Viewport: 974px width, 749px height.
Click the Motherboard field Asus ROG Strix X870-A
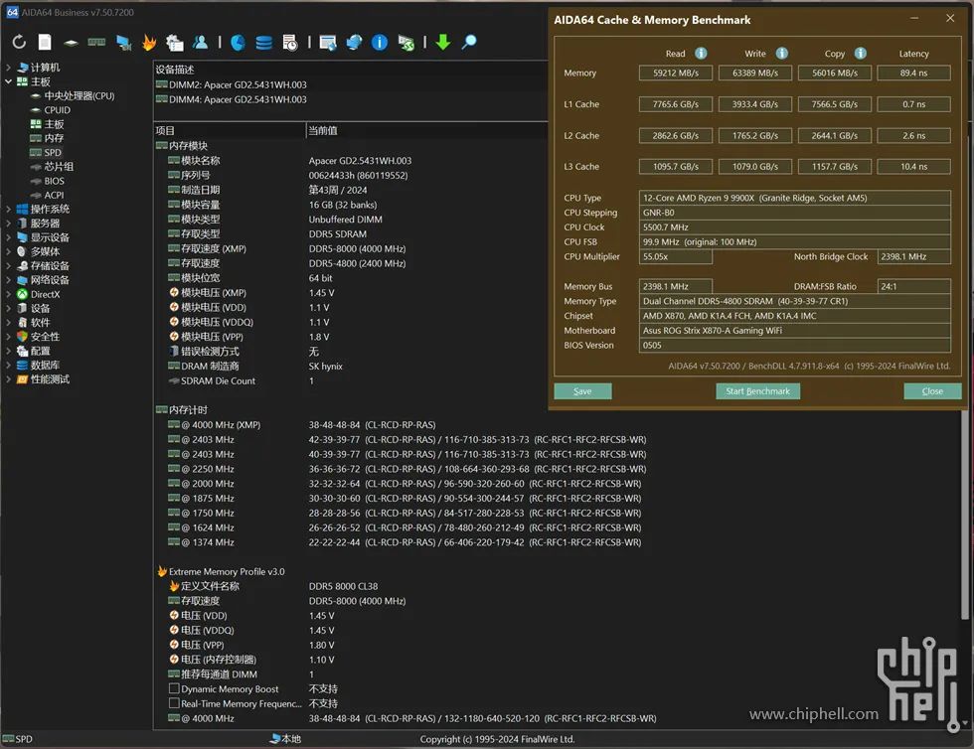point(794,331)
